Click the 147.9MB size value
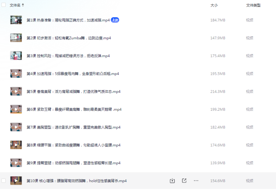Image resolution: width=276 pixels, height=194 pixels. pyautogui.click(x=218, y=38)
